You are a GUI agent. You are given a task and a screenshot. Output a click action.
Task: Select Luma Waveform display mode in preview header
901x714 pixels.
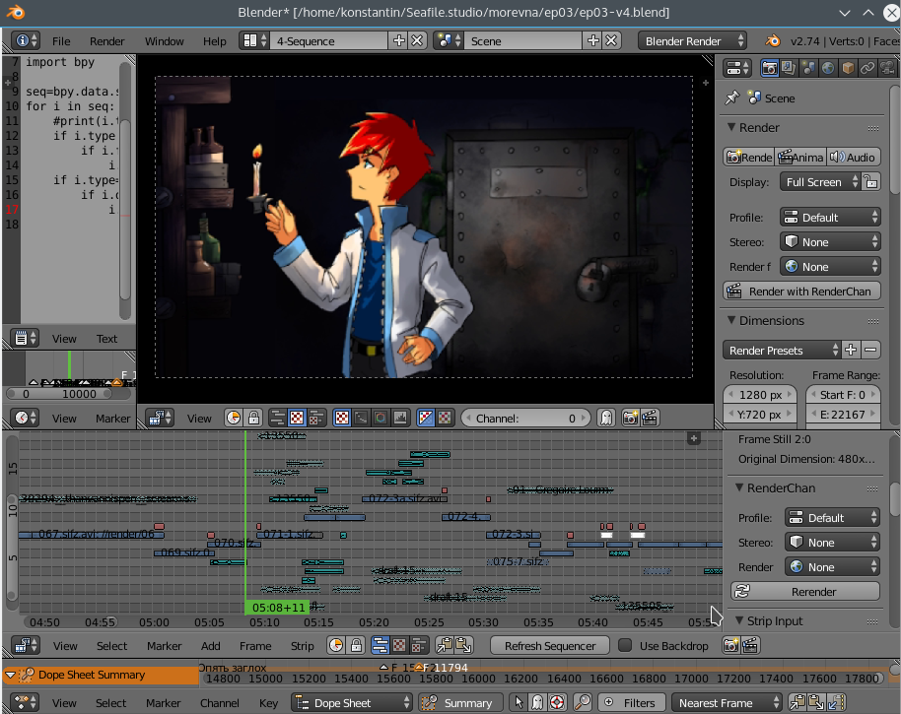point(361,418)
